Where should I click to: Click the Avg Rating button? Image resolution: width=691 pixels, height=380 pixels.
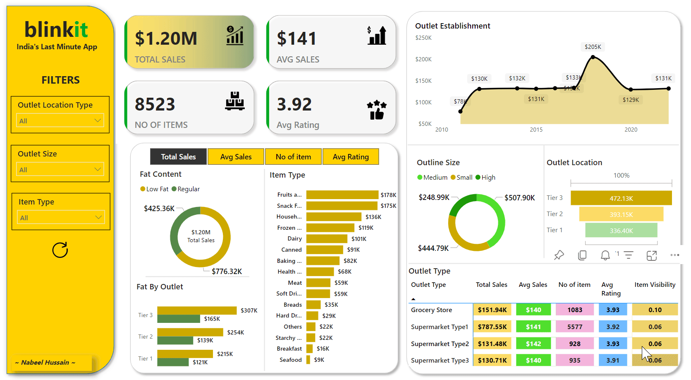point(351,156)
